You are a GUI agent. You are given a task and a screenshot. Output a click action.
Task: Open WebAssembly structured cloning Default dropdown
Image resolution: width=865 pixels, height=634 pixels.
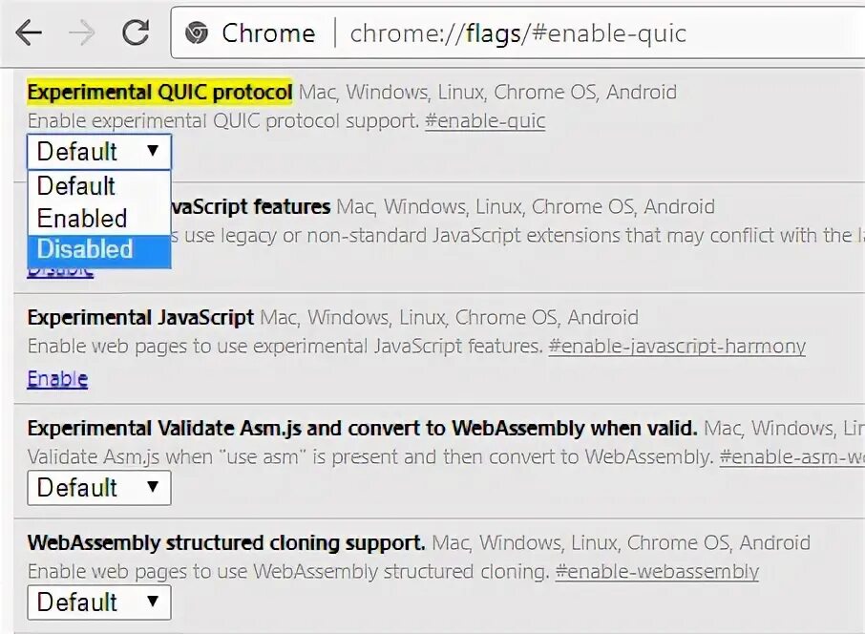click(98, 602)
